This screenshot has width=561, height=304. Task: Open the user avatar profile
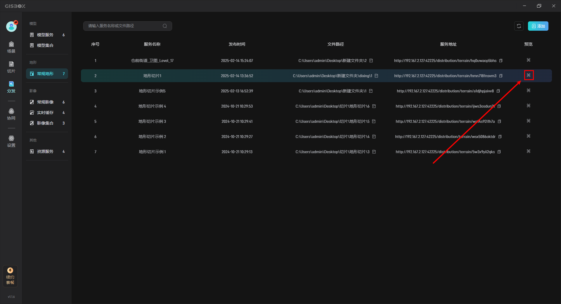click(11, 27)
